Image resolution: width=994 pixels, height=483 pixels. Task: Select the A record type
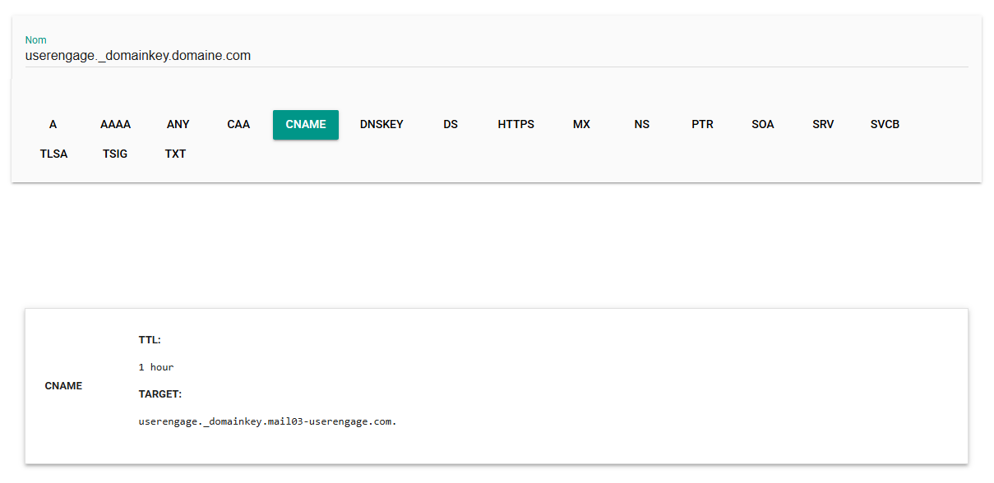click(53, 125)
